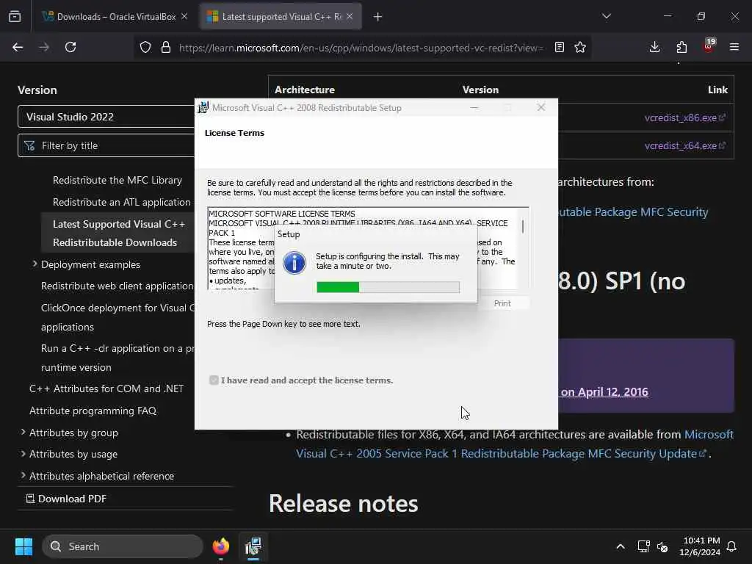Open the notifications bell icon
Image resolution: width=752 pixels, height=564 pixels.
[731, 546]
